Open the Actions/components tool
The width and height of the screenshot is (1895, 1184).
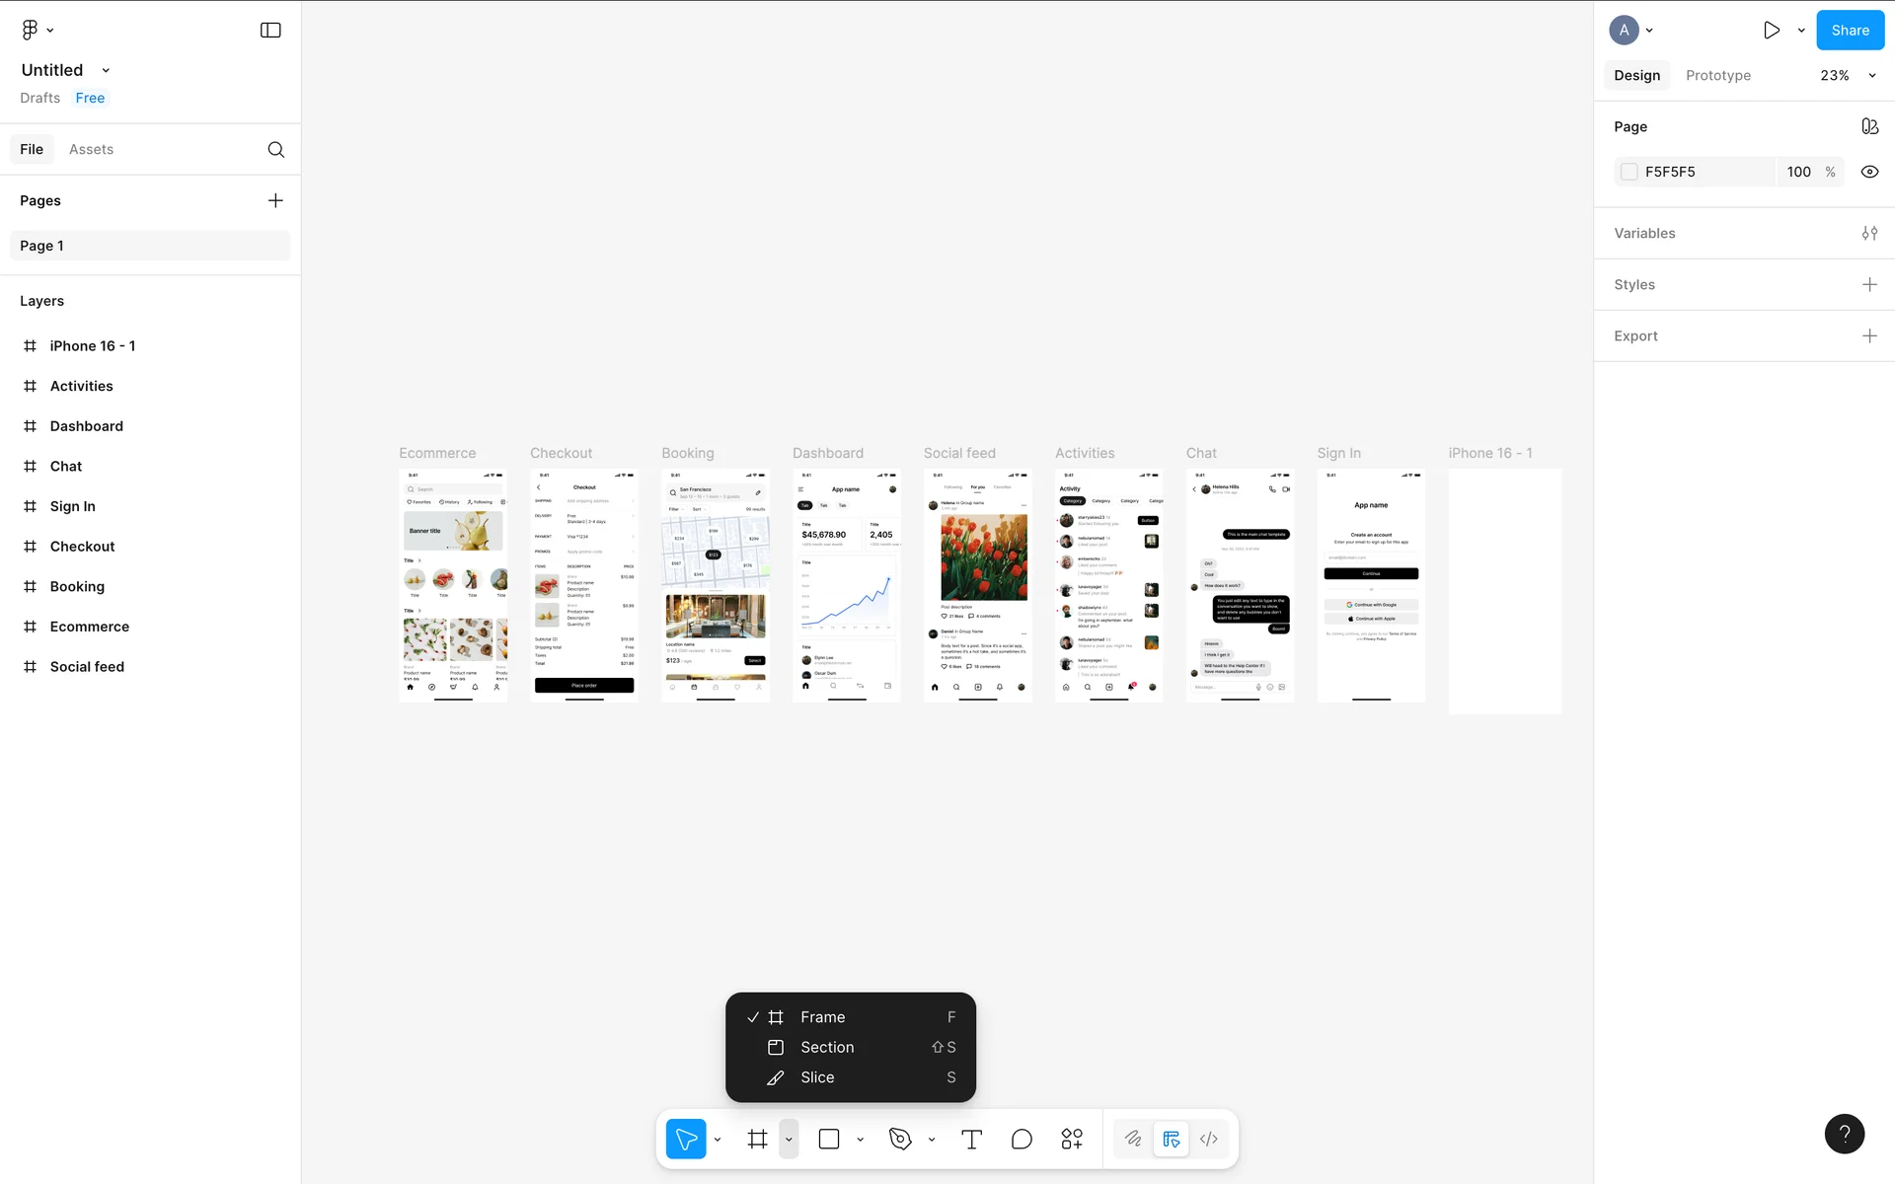click(1072, 1140)
